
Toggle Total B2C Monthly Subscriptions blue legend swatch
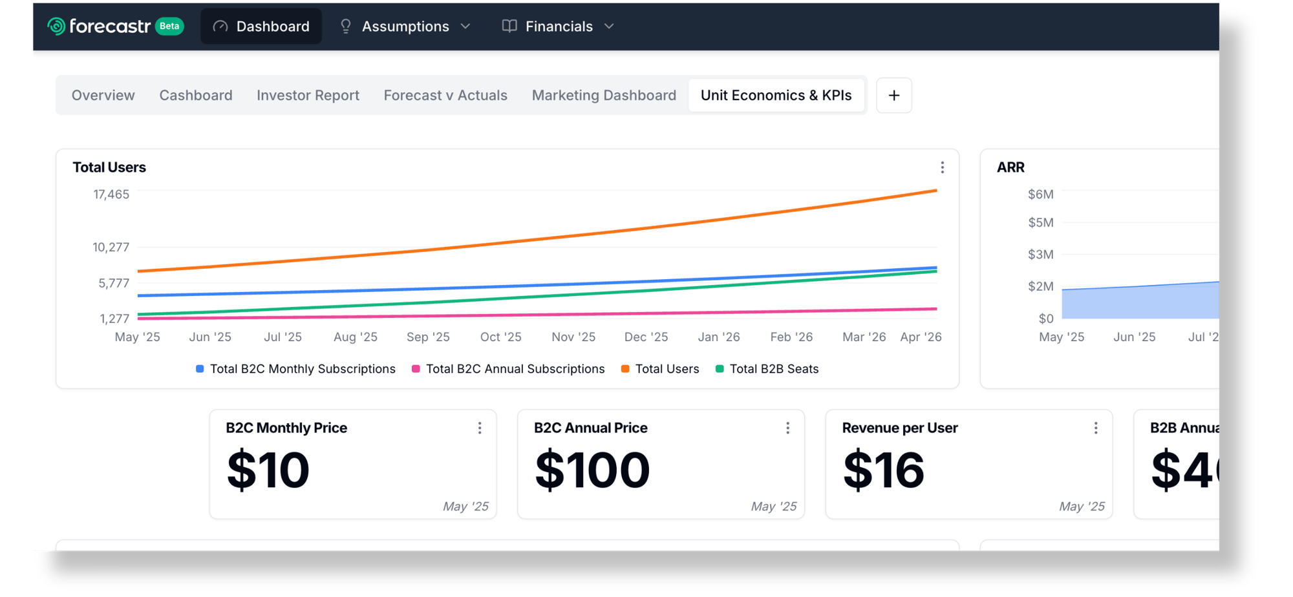tap(200, 369)
